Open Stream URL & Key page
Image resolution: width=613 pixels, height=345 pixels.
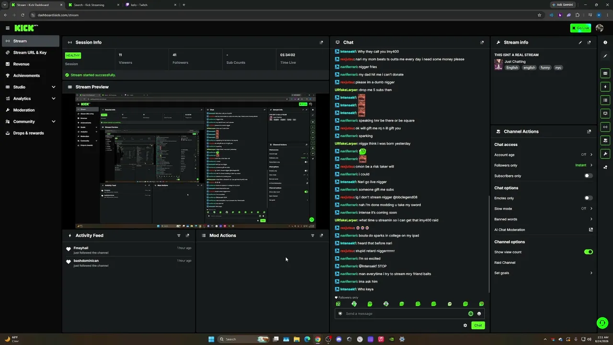tap(31, 53)
